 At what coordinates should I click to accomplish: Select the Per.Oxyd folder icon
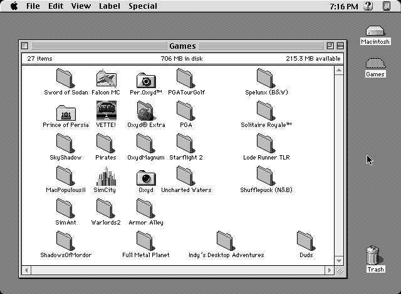click(146, 80)
